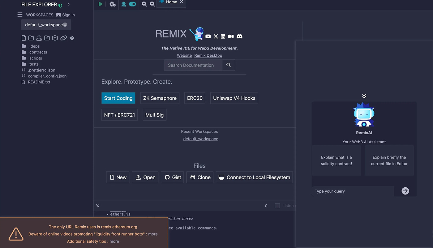Image resolution: width=433 pixels, height=248 pixels.
Task: Click the git diamond icon in explorer
Action: click(72, 38)
